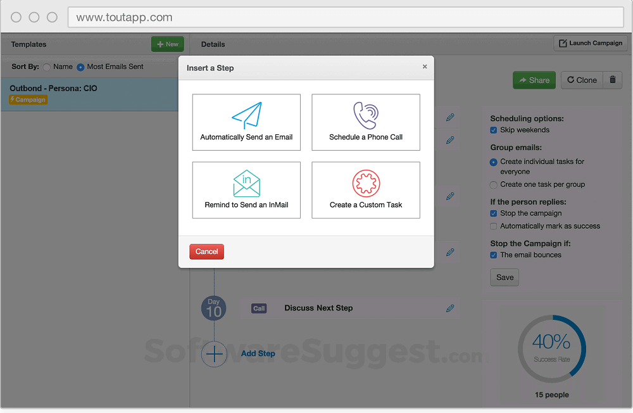Screen dimensions: 633x413
Task: Click the plus circle to Add Step
Action: click(213, 354)
